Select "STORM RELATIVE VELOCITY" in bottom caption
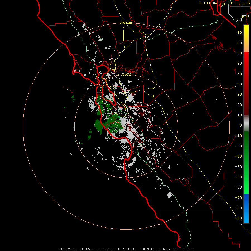This screenshot has height=251, width=251. point(86,249)
